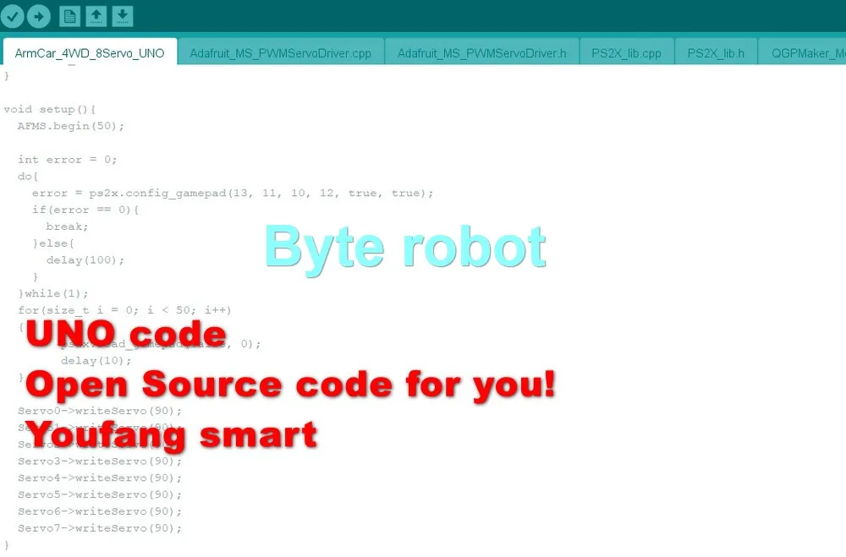This screenshot has height=557, width=846.
Task: Create a new sketch with the New icon
Action: (x=69, y=16)
